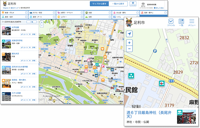Select the teal history spot marker
The width and height of the screenshot is (200, 128).
(x=131, y=76)
